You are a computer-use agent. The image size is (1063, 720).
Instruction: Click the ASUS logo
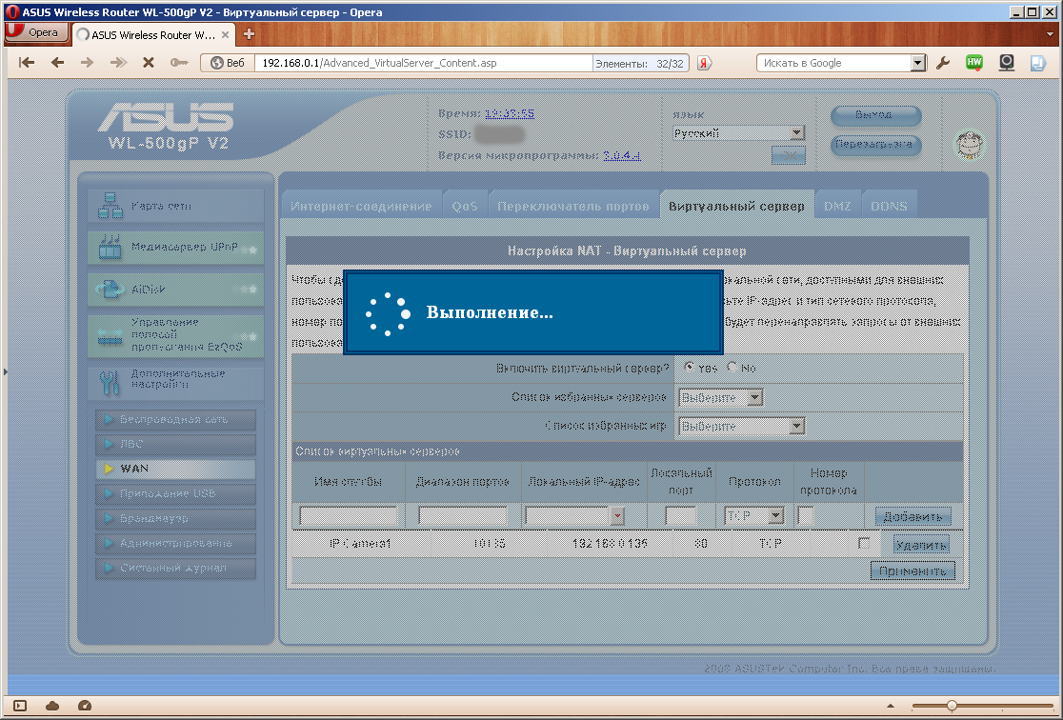[x=166, y=117]
